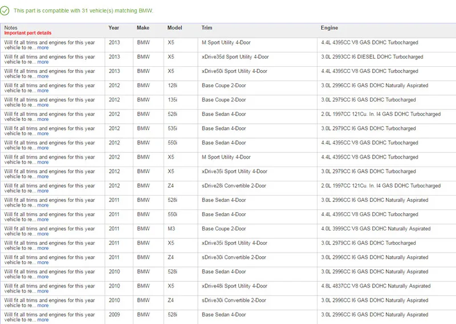Click the red 'Important part details' text
This screenshot has width=456, height=324.
click(x=27, y=33)
